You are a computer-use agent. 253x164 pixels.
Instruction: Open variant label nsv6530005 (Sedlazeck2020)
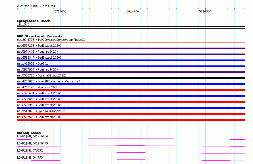(x=39, y=99)
